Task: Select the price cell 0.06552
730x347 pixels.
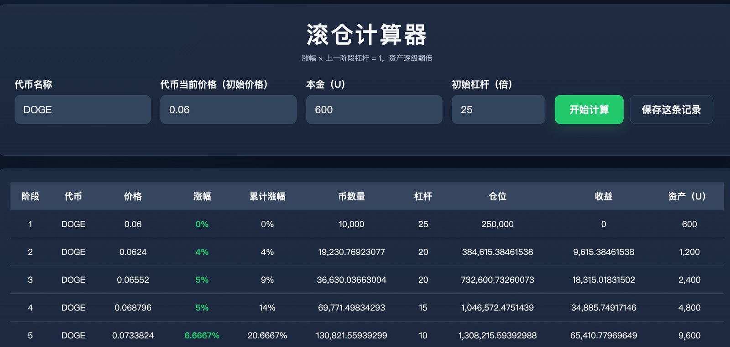Action: click(133, 280)
